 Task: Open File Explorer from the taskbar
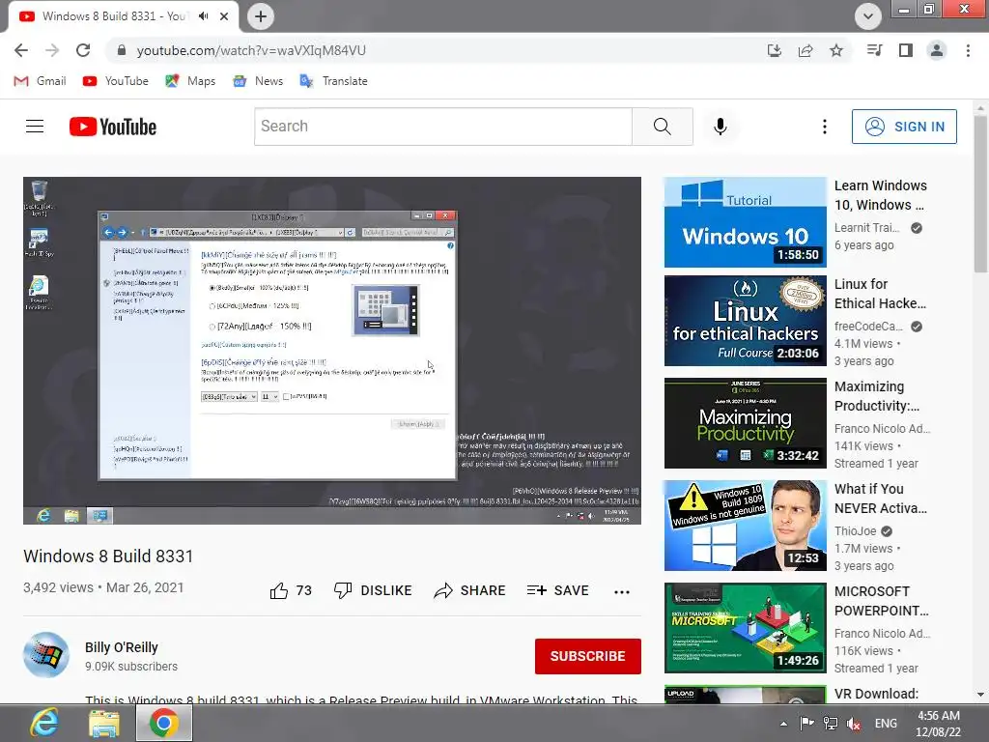(104, 723)
